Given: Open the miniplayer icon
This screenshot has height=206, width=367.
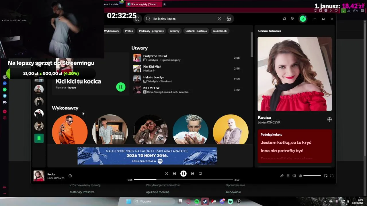Looking at the screenshot, I should [x=326, y=176].
